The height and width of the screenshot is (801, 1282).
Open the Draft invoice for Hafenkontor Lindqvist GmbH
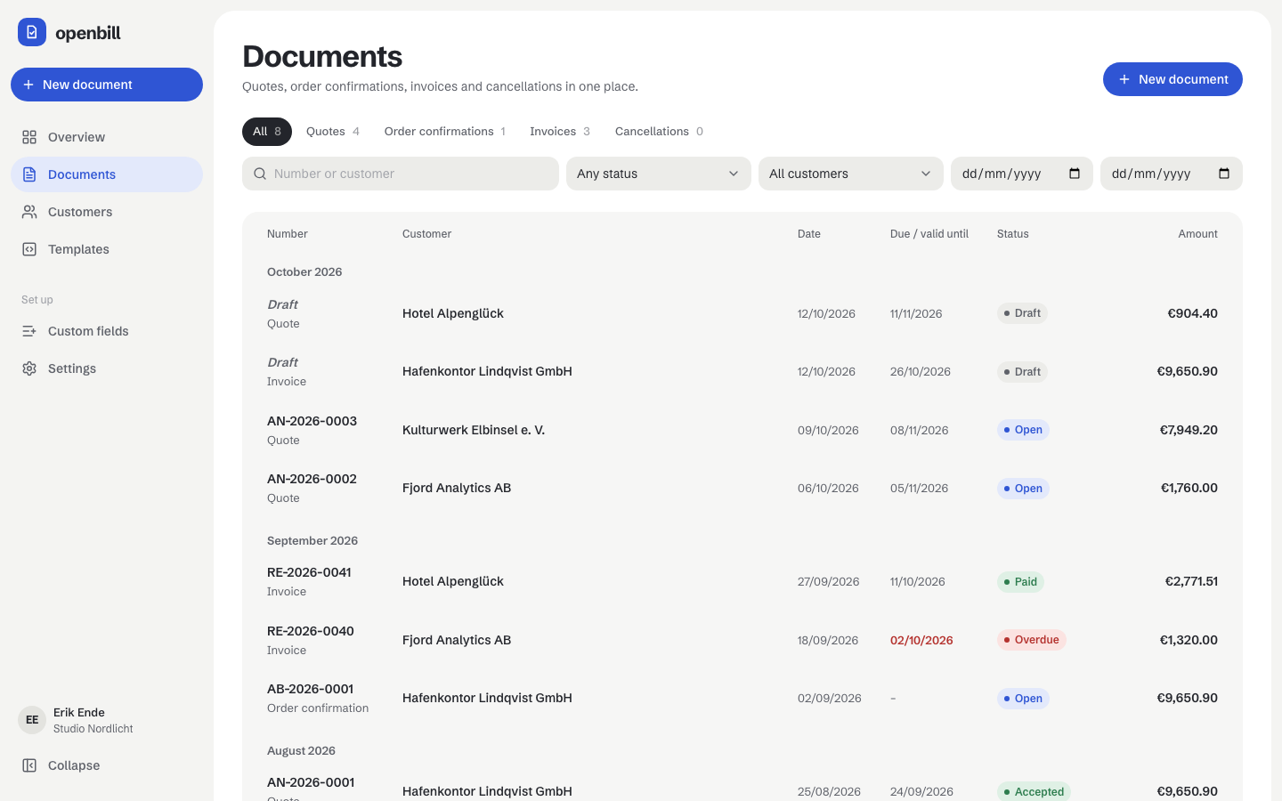(742, 371)
